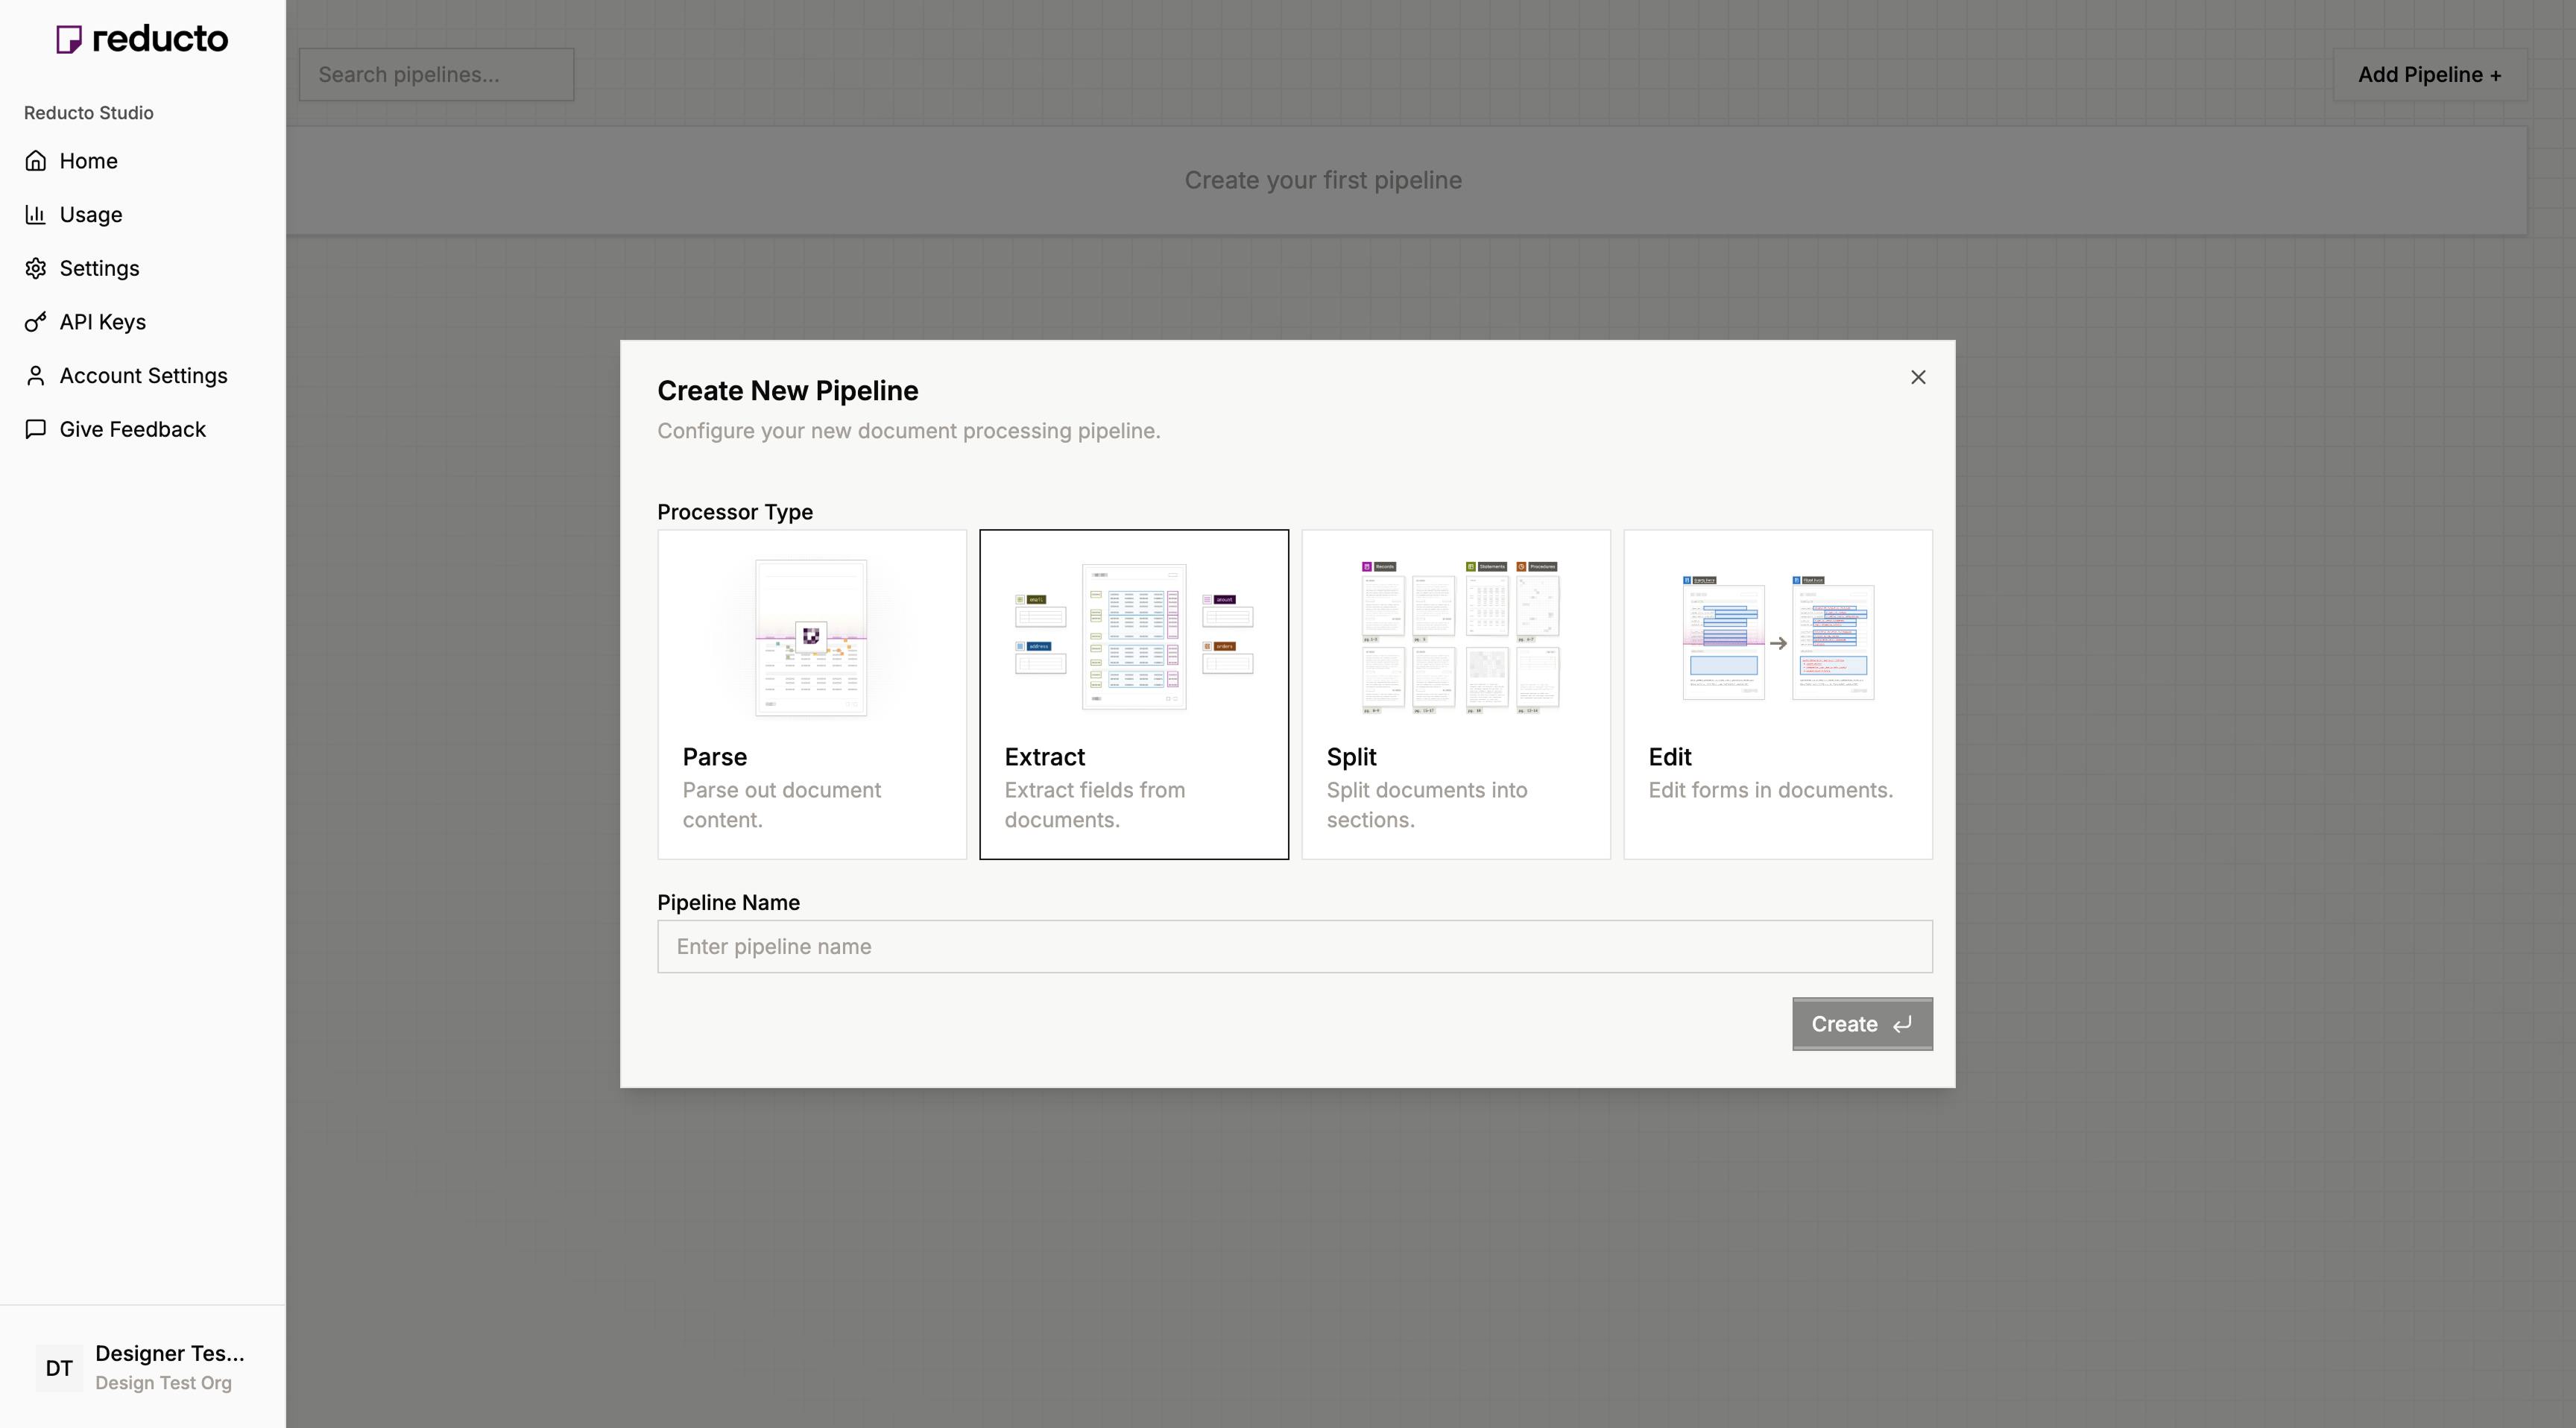The image size is (2576, 1428).
Task: Open the Designer Test org switcher
Action: click(142, 1368)
